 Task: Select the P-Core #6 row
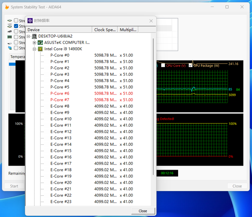point(60,93)
